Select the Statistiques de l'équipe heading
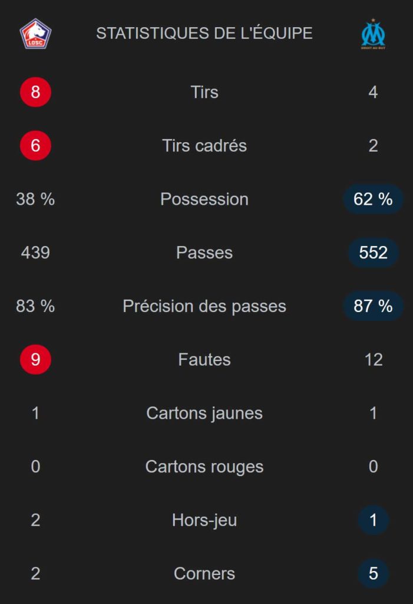The image size is (413, 604). (204, 34)
